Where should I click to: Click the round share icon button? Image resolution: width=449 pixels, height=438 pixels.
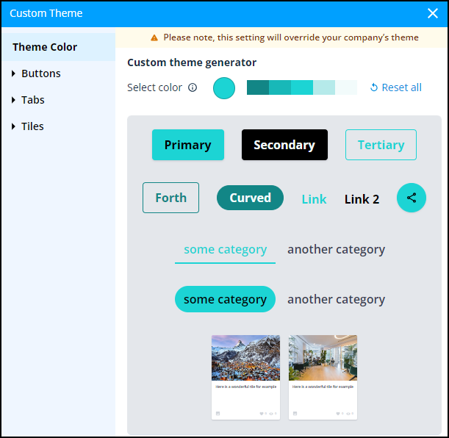tap(412, 198)
